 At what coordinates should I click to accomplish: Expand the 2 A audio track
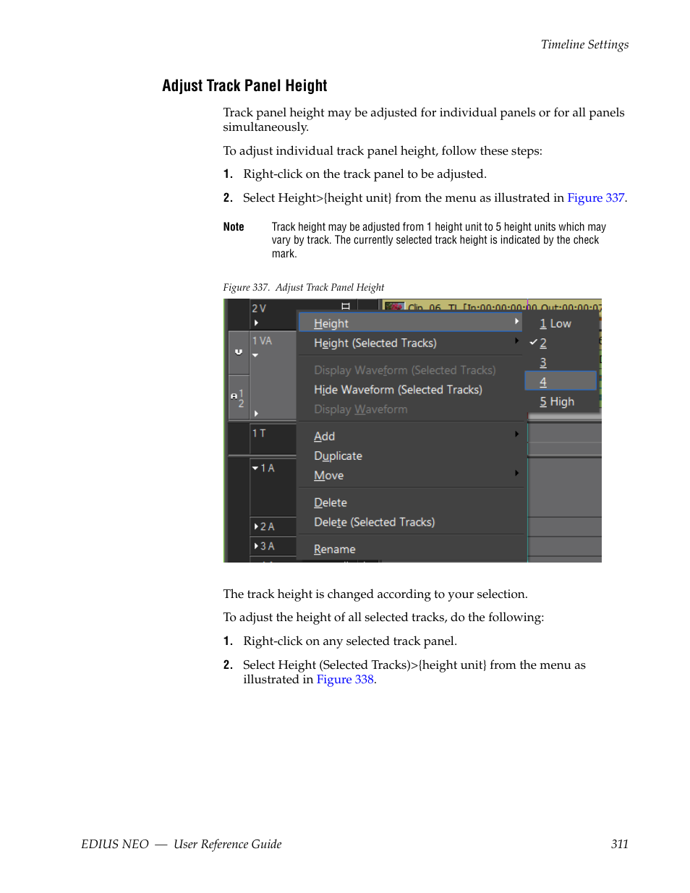256,526
